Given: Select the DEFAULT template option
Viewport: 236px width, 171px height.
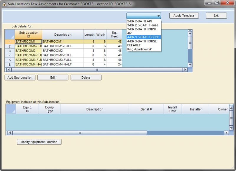Looking at the screenshot, I should [134, 45].
